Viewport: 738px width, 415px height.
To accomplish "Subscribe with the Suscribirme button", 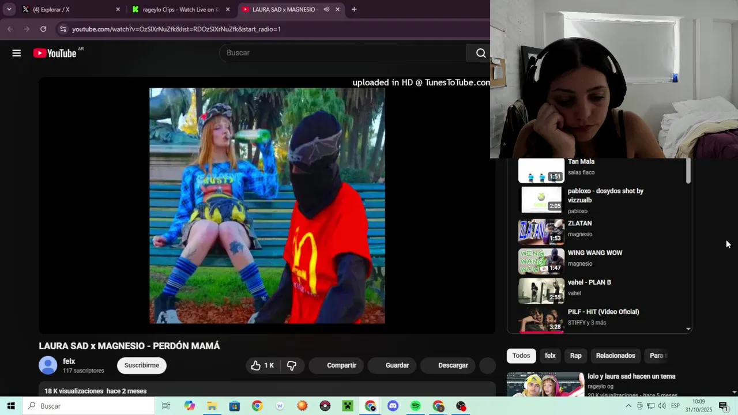I will (142, 365).
